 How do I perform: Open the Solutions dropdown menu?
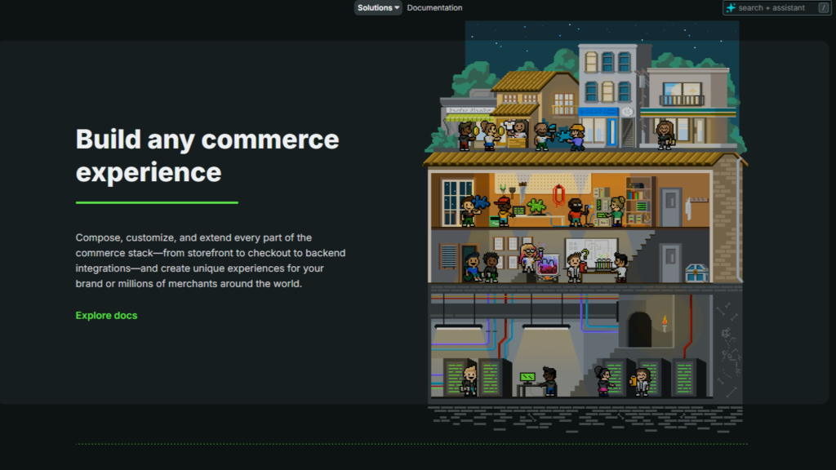coord(377,8)
